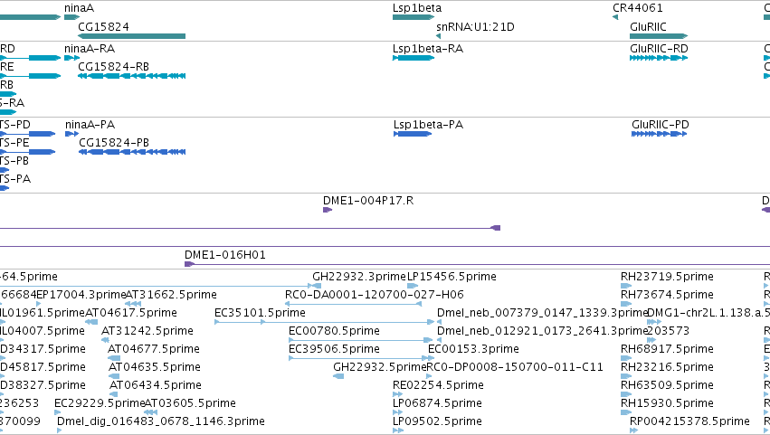Click small teal arrow below CR44061
This screenshot has width=770, height=435.
coord(615,17)
